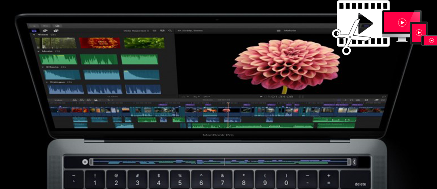The width and height of the screenshot is (437, 189).
Task: Click the Touch Bar chevron at right end
Action: [354, 162]
